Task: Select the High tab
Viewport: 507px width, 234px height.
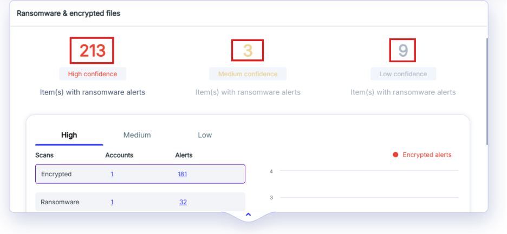Action: coord(69,135)
